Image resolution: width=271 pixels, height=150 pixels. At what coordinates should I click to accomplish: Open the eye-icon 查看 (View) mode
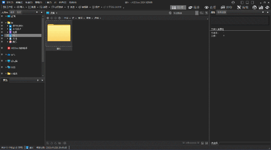[x=210, y=8]
